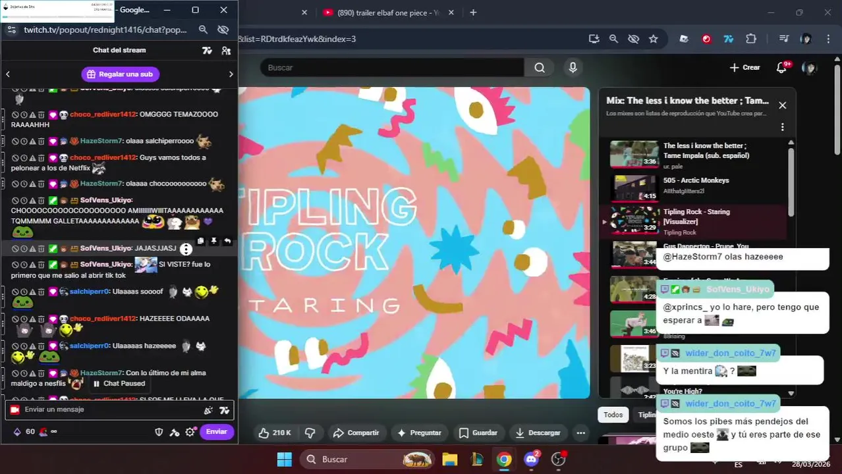The height and width of the screenshot is (474, 842).
Task: Reply to JAJASJJASJ message with arrow icon
Action: (x=227, y=242)
